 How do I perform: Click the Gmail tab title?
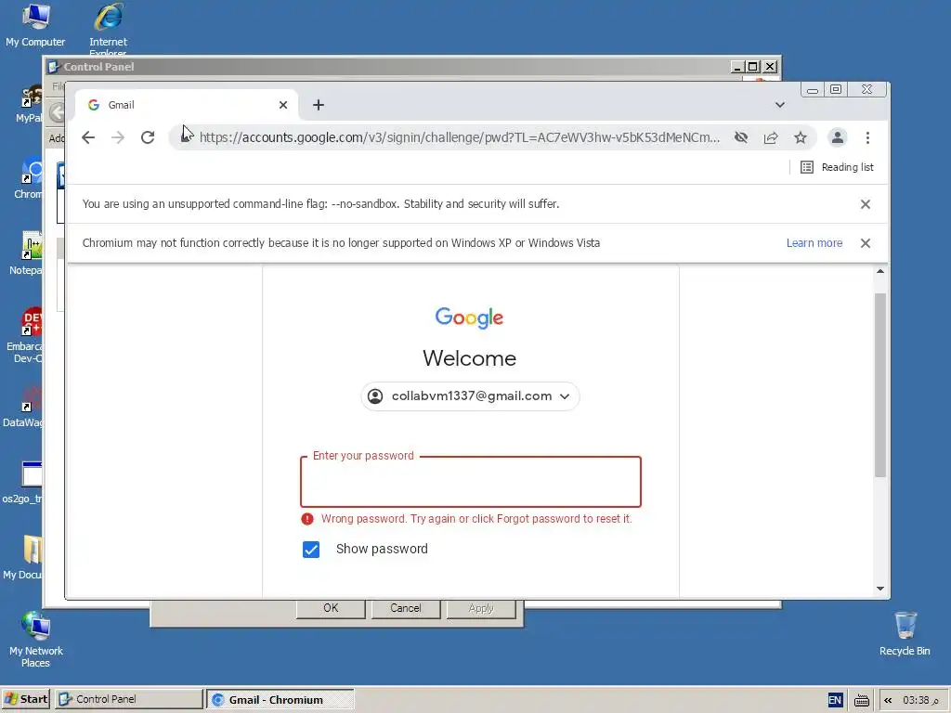tap(122, 105)
